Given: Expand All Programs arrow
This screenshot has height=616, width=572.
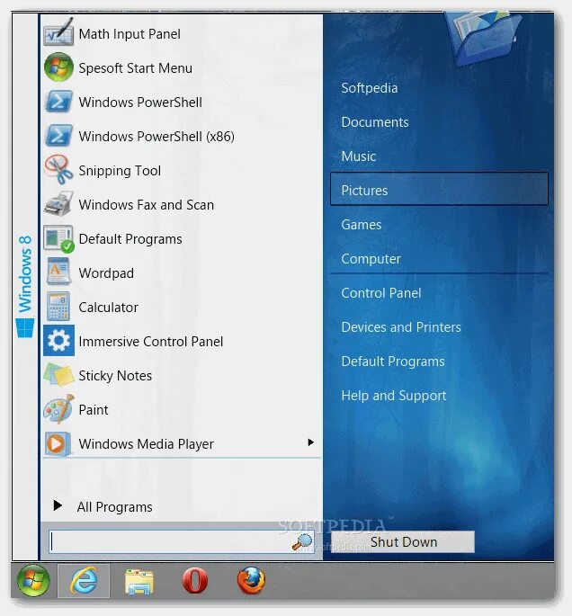Looking at the screenshot, I should 58,505.
